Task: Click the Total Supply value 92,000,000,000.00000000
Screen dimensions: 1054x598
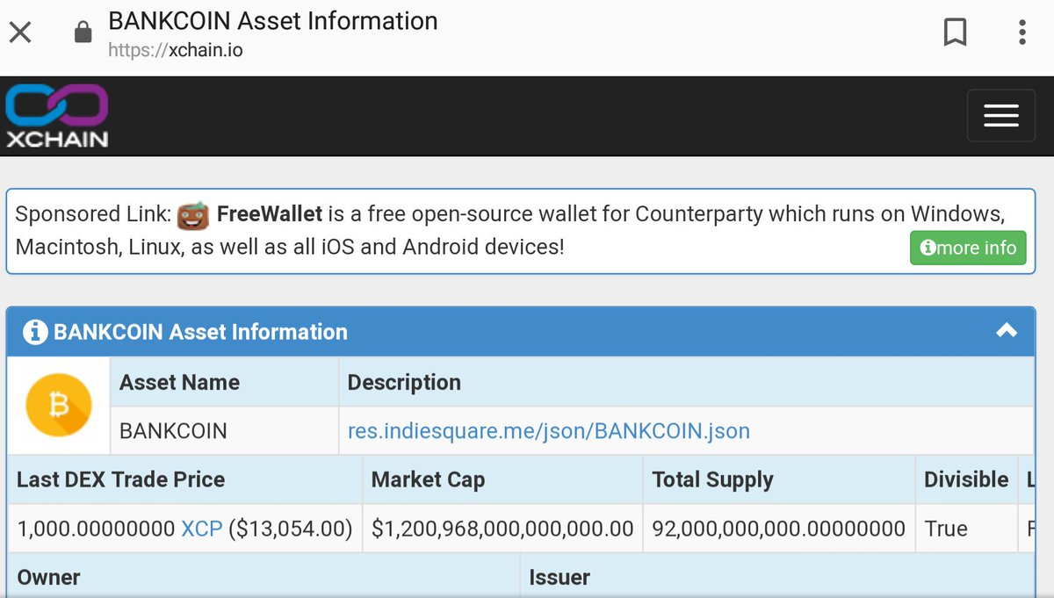Action: [778, 529]
